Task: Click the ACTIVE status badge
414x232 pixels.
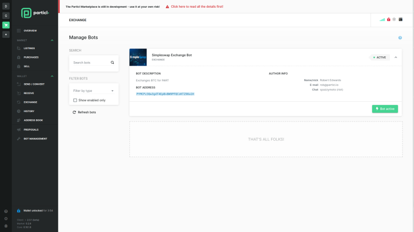Action: [x=379, y=57]
